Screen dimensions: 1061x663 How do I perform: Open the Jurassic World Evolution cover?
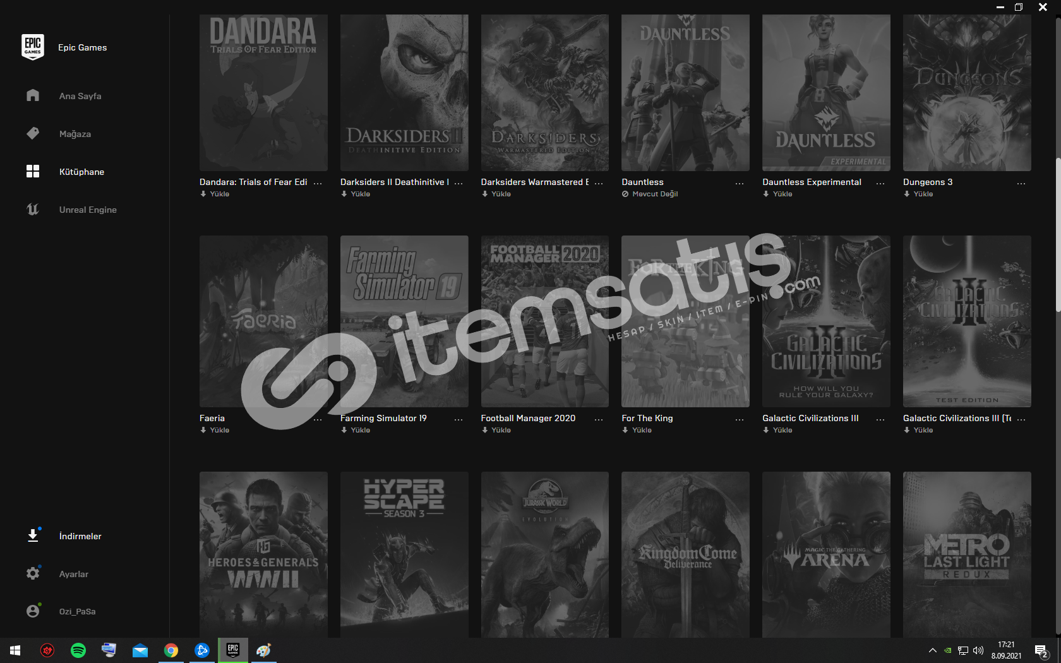pos(545,554)
